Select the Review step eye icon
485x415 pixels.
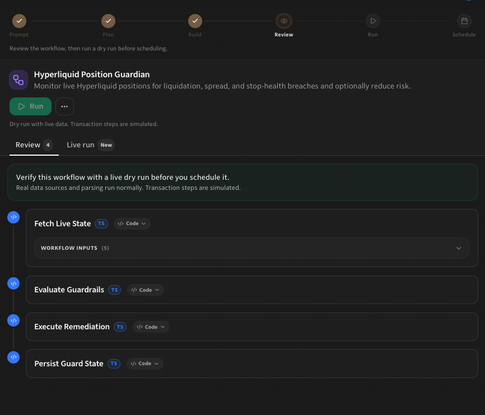pos(283,21)
